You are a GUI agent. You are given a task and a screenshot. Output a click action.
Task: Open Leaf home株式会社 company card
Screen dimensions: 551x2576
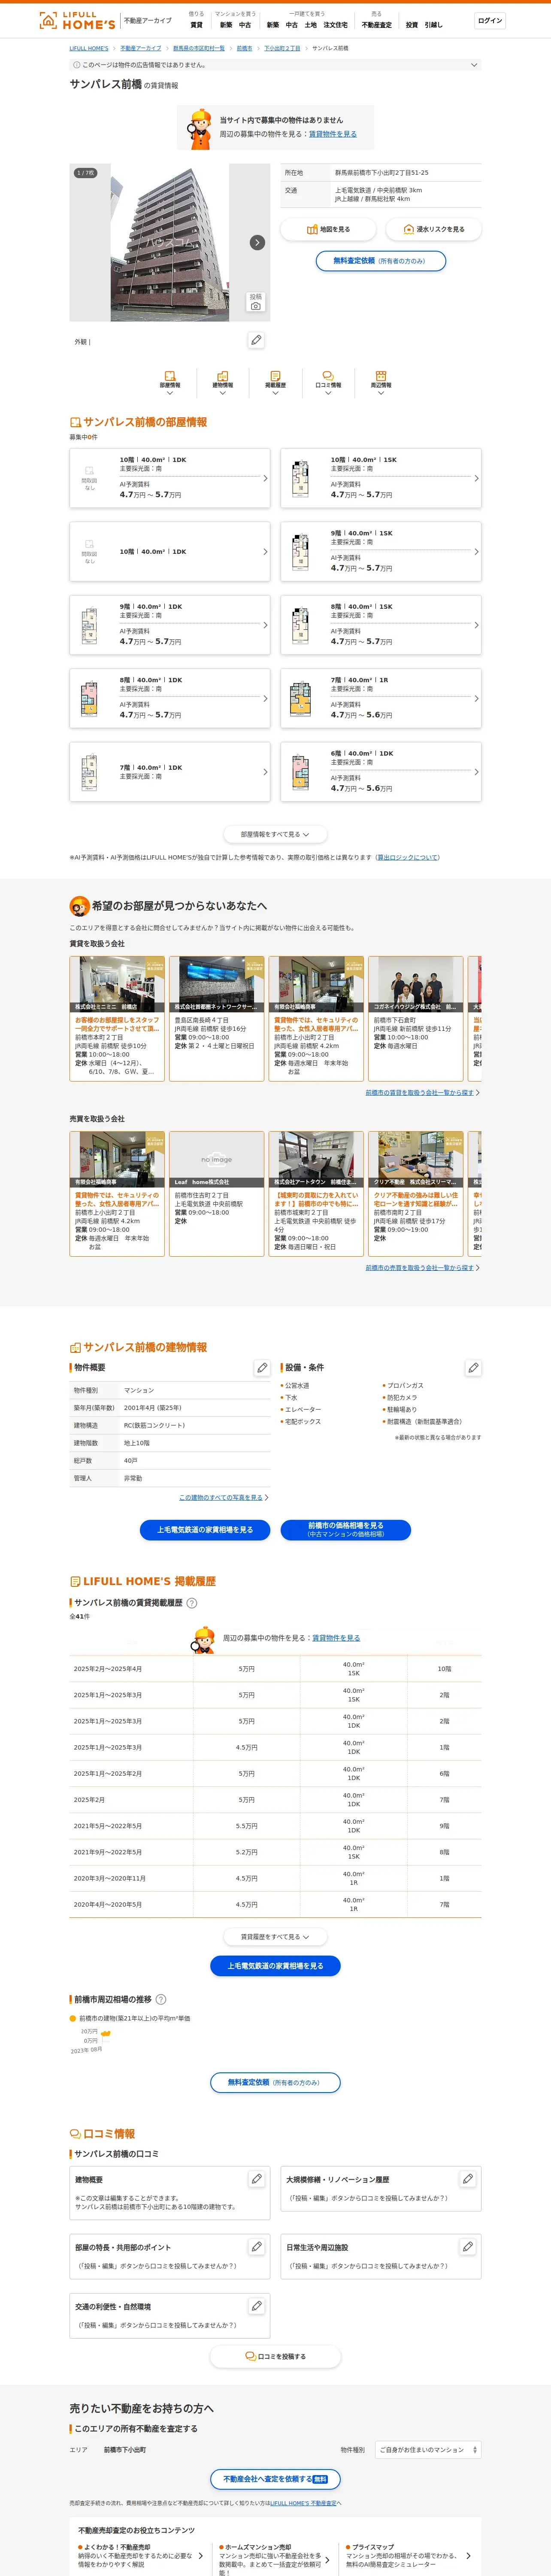pos(217,1193)
